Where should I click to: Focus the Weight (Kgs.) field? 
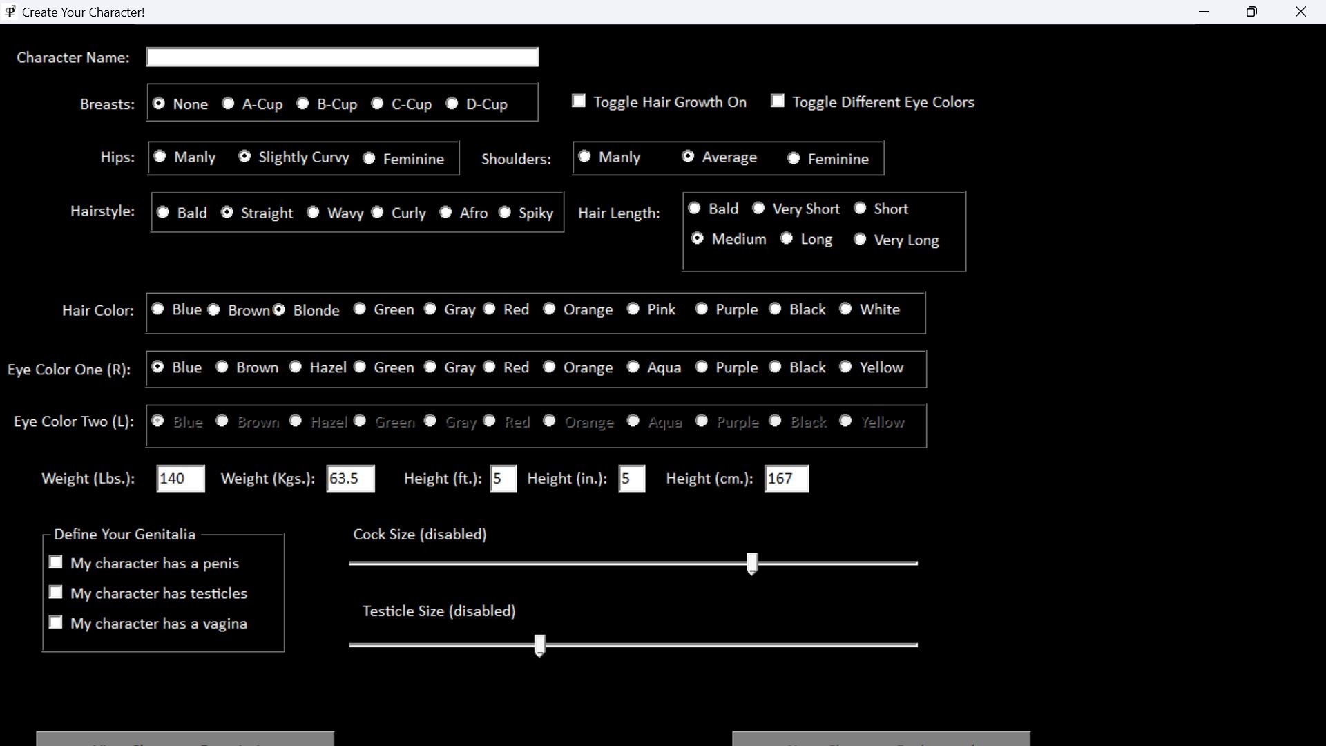[350, 479]
